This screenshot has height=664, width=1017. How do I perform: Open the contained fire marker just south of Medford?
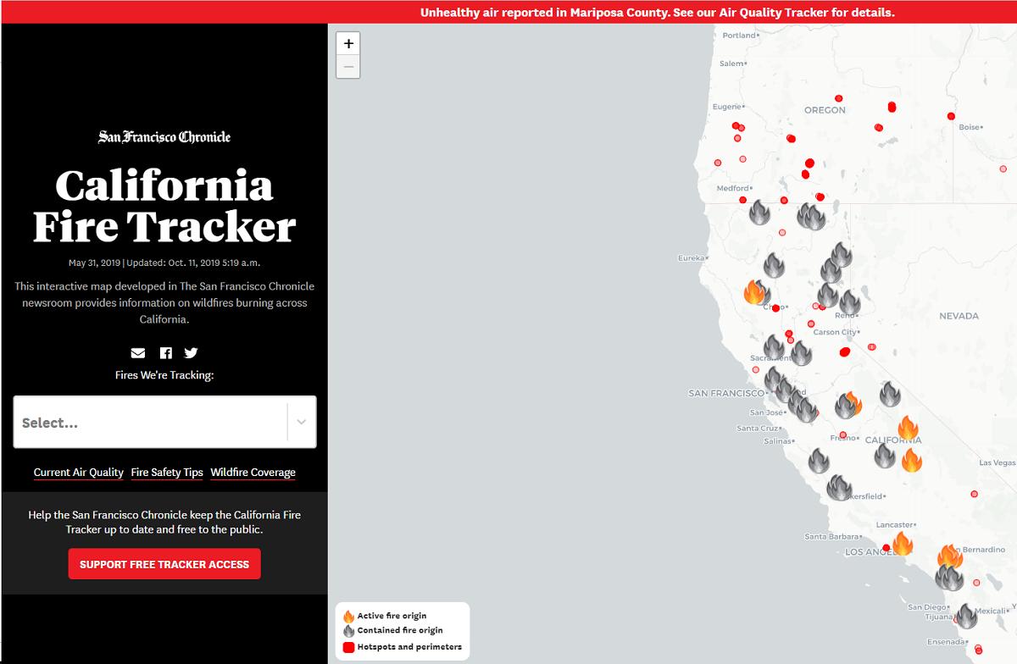[759, 212]
